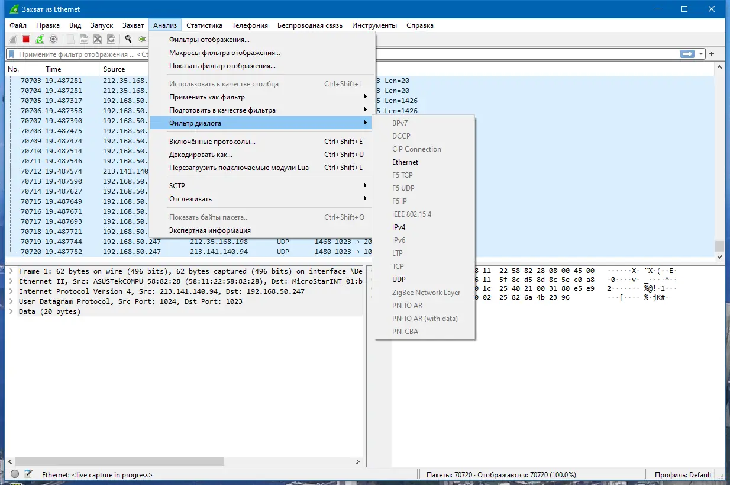Apply display filter with blue arrow button

click(687, 54)
